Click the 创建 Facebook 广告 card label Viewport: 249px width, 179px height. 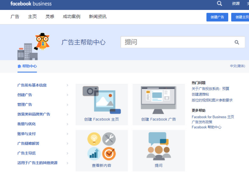[159, 119]
